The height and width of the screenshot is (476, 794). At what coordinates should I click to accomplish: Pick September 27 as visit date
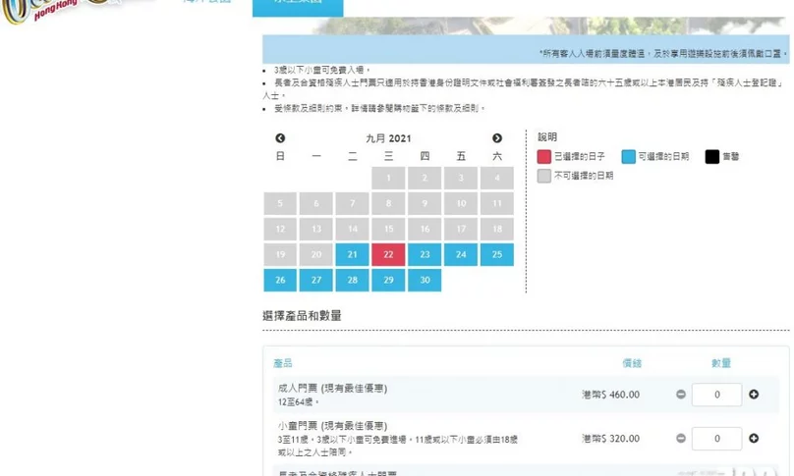[x=316, y=280]
